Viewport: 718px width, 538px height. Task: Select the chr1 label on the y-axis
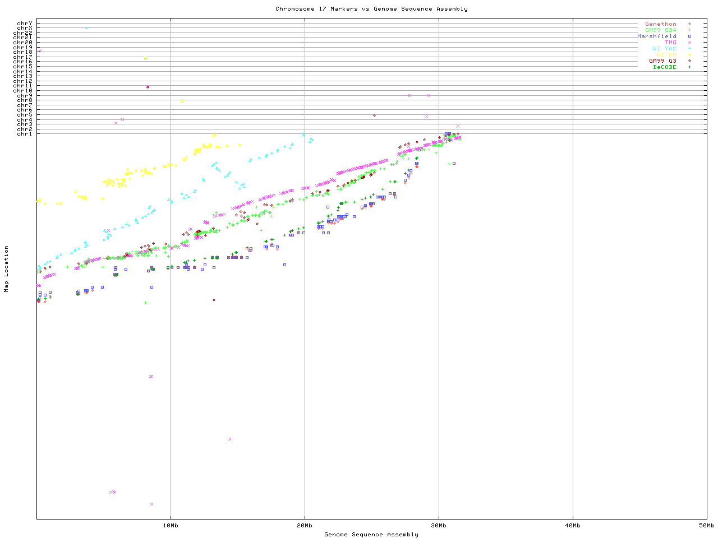25,134
